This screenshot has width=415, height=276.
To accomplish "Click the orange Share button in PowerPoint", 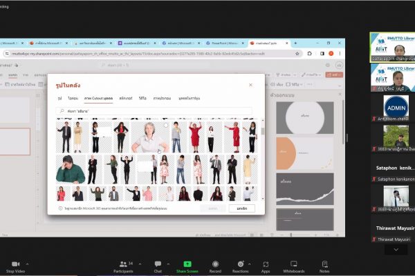I will tap(334, 75).
